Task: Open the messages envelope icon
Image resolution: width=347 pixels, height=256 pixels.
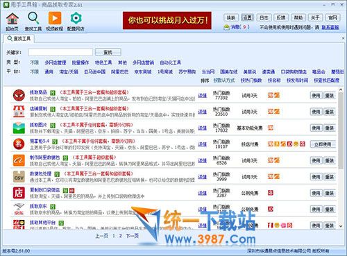Action: pyautogui.click(x=226, y=27)
